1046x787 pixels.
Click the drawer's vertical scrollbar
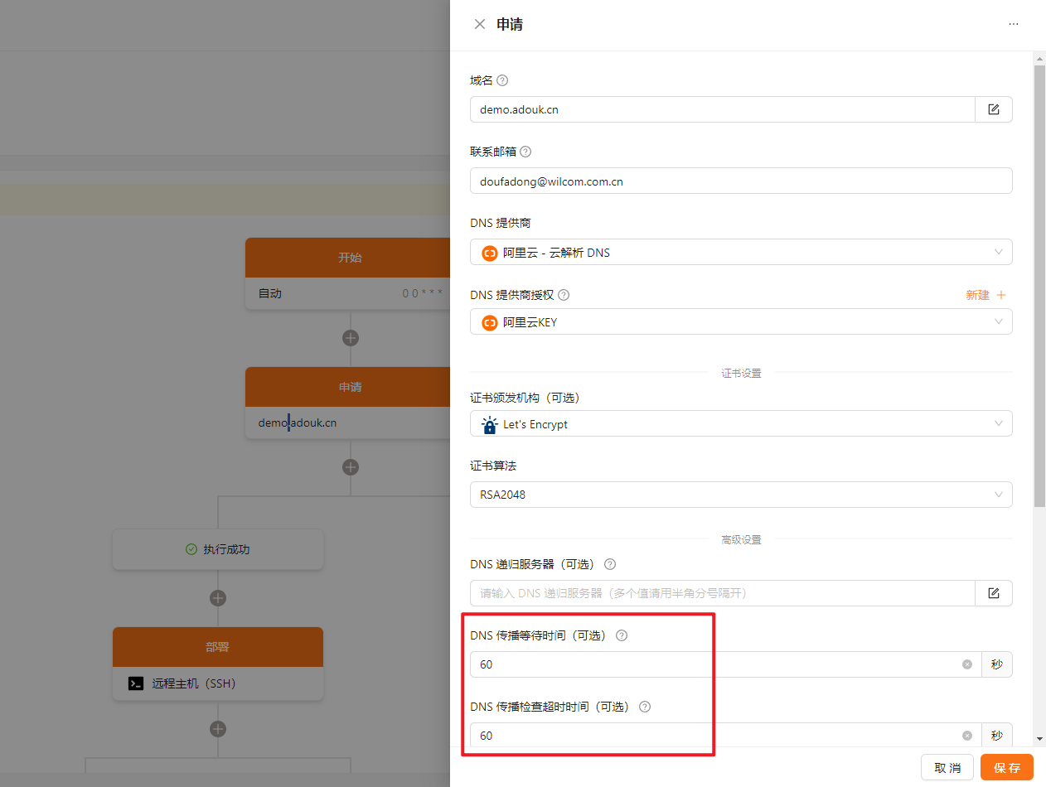coord(1039,282)
